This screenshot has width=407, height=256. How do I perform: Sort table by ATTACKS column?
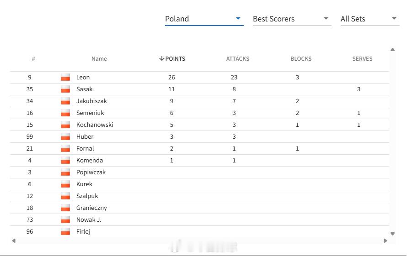[237, 59]
